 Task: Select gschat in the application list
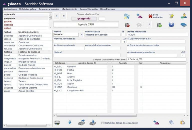[26, 22]
